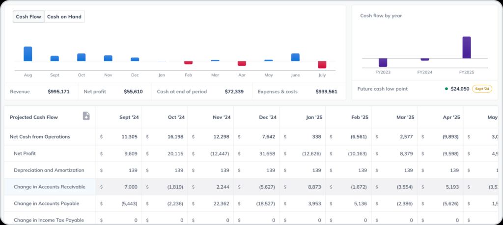Viewport: 503px width, 225px height.
Task: Click the June blue bar in chart
Action: click(x=295, y=57)
